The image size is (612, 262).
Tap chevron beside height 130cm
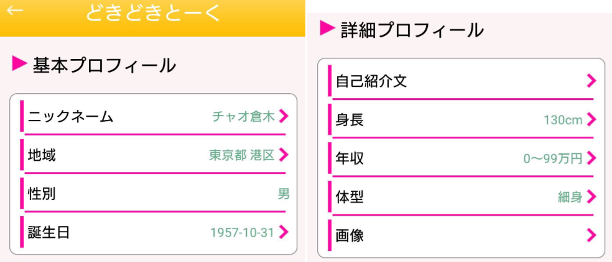tap(591, 120)
